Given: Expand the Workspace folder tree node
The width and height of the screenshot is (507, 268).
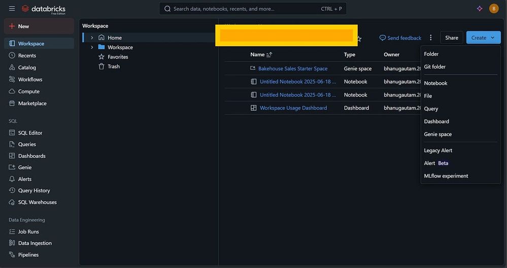Looking at the screenshot, I should pos(92,47).
